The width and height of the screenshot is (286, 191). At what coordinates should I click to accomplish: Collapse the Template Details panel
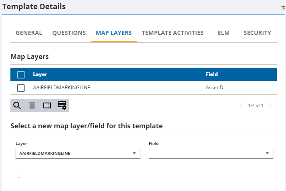[283, 8]
